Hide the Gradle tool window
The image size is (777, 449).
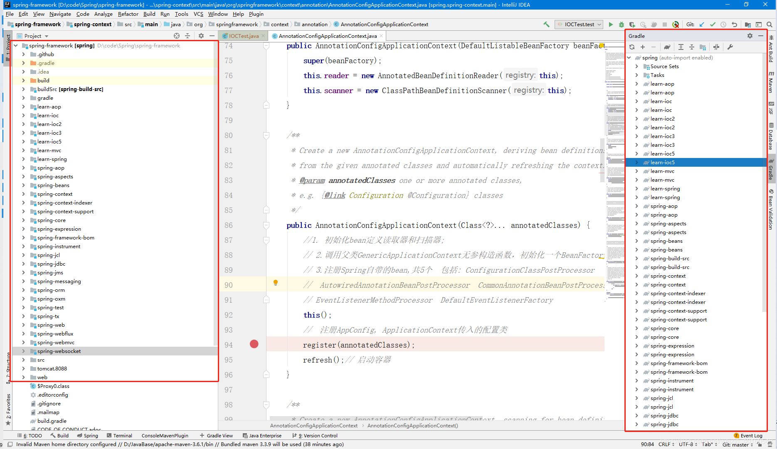pos(761,36)
